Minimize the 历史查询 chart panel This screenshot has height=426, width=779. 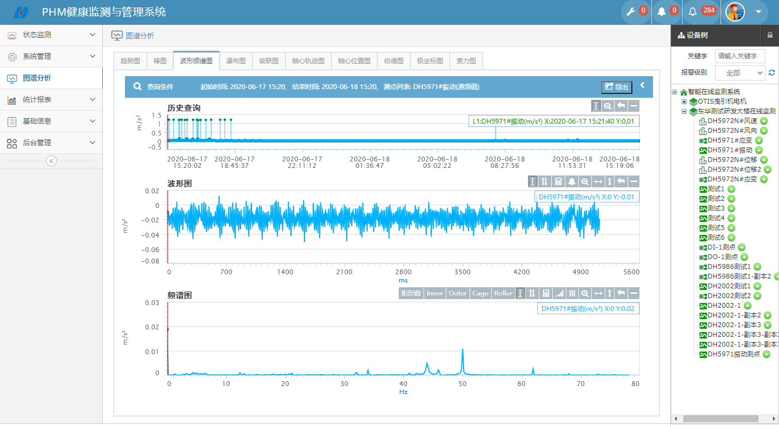point(633,106)
